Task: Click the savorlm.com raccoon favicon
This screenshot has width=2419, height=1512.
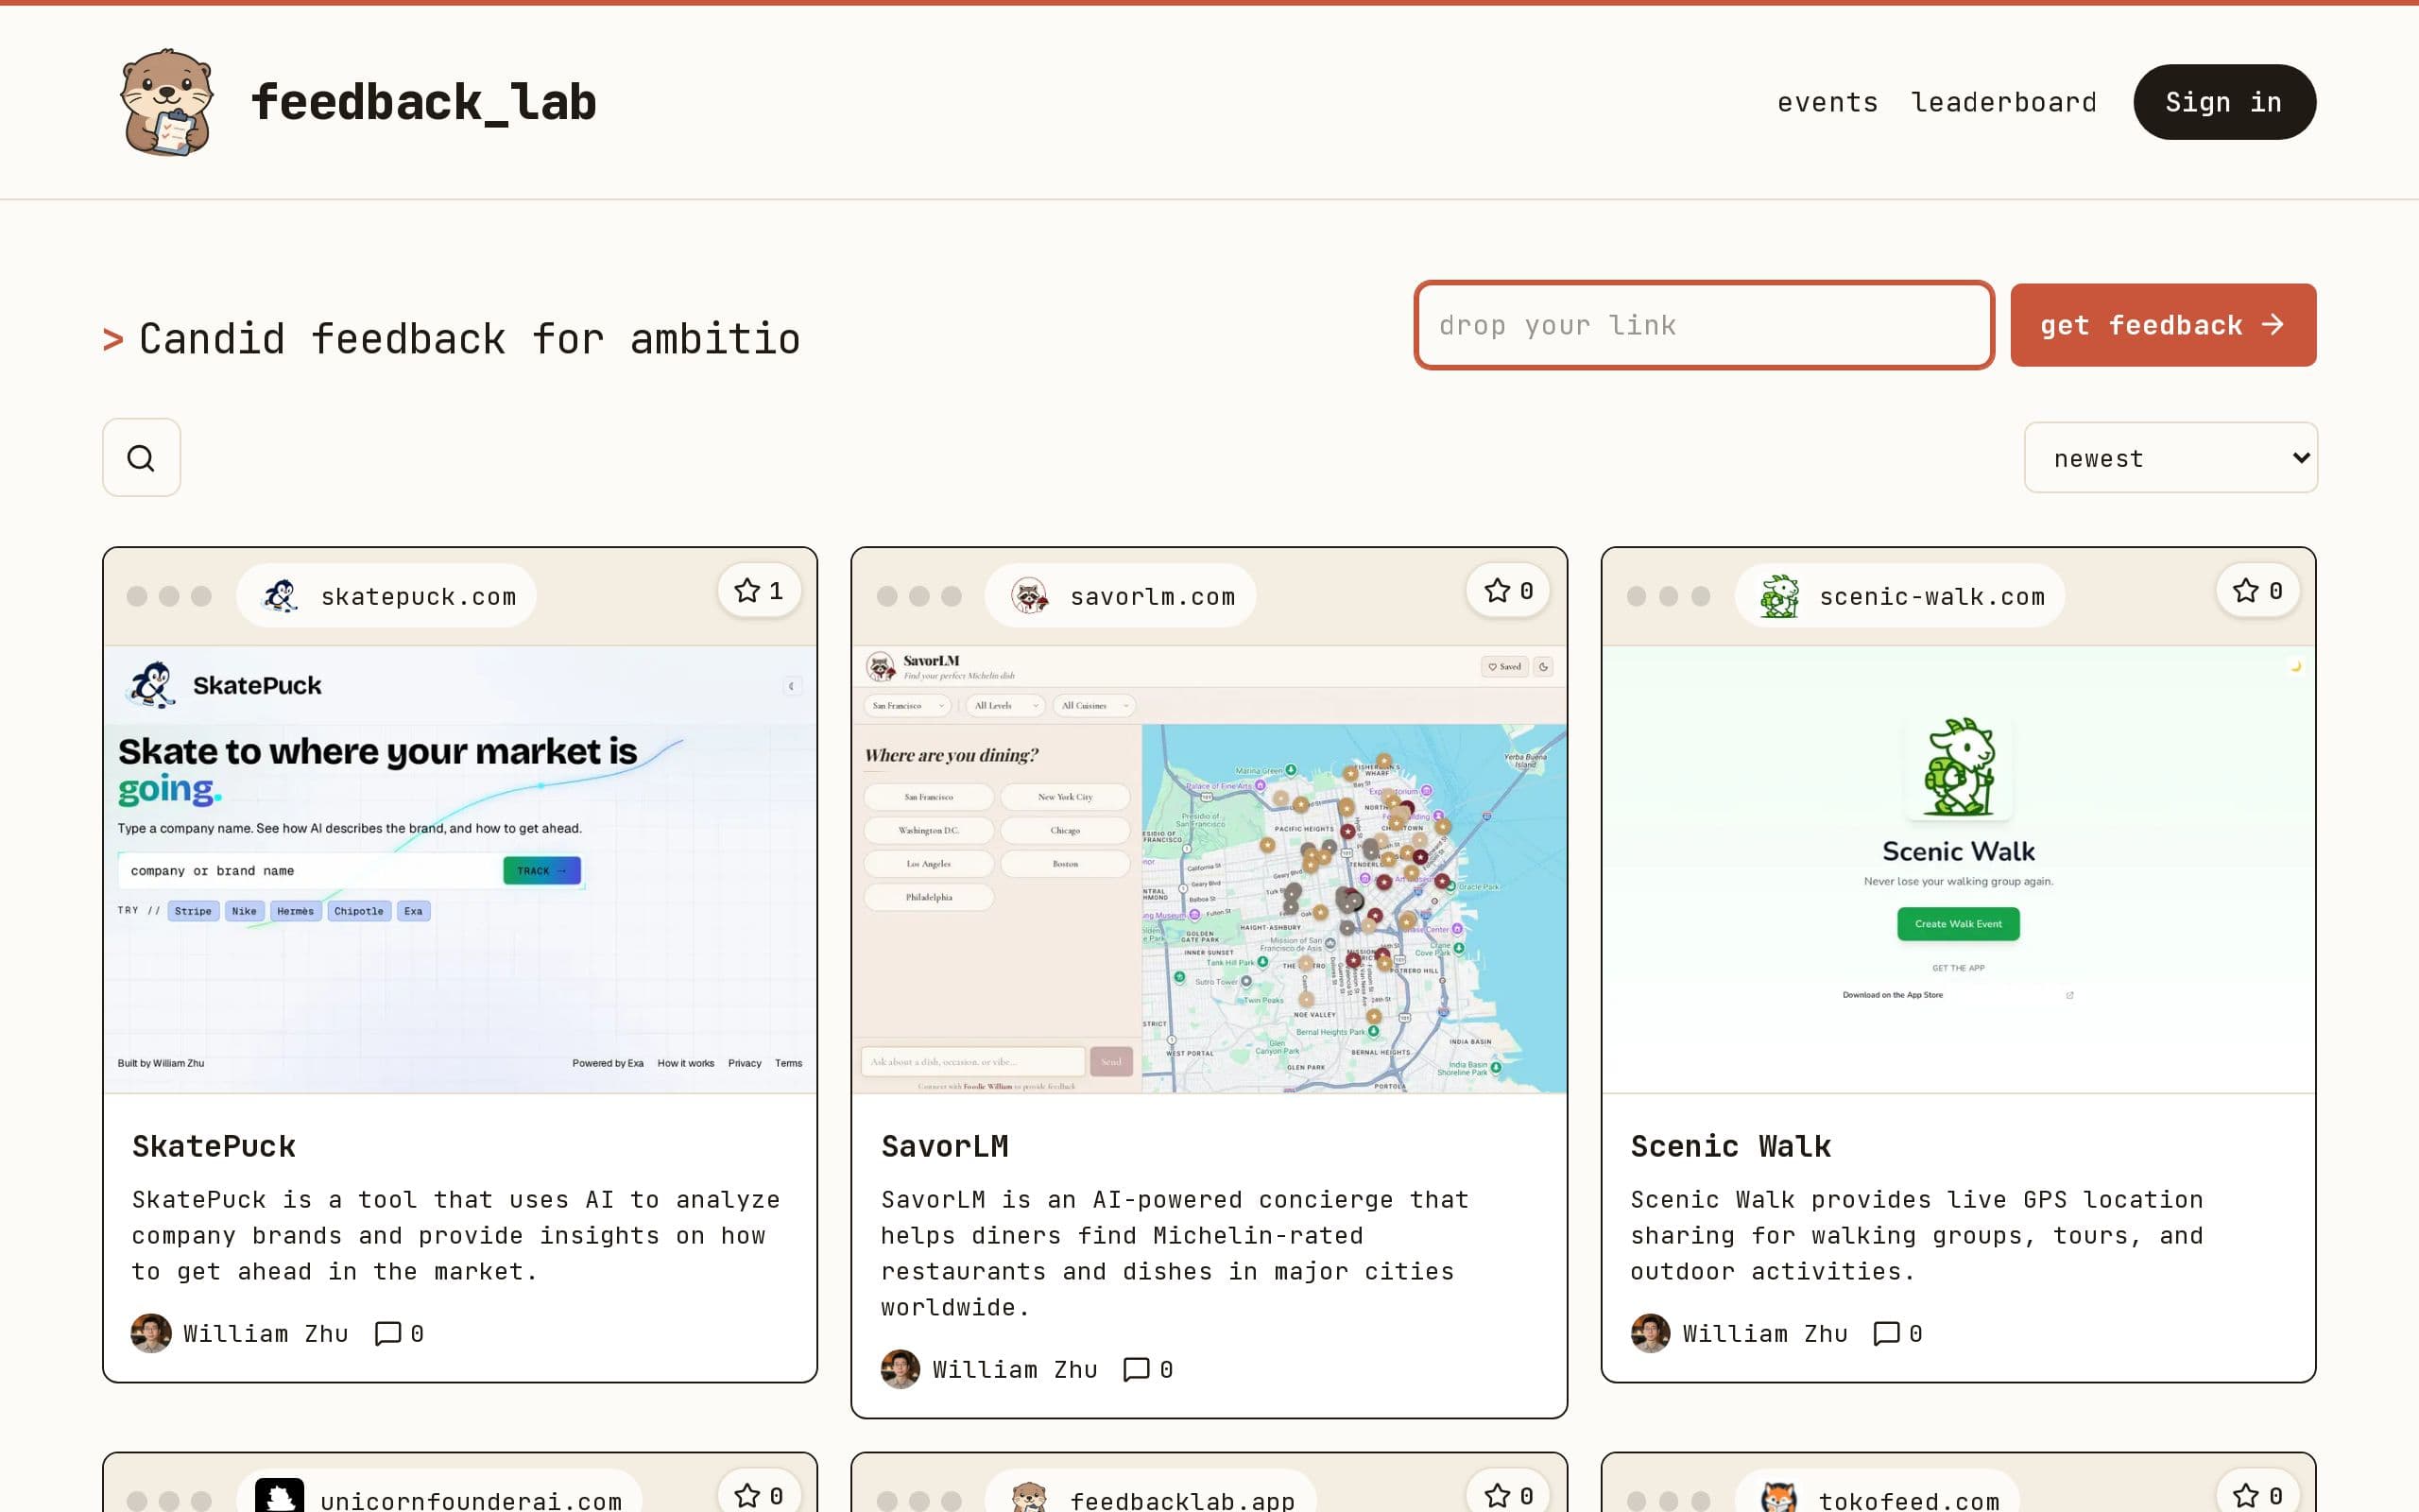Action: [x=1029, y=596]
